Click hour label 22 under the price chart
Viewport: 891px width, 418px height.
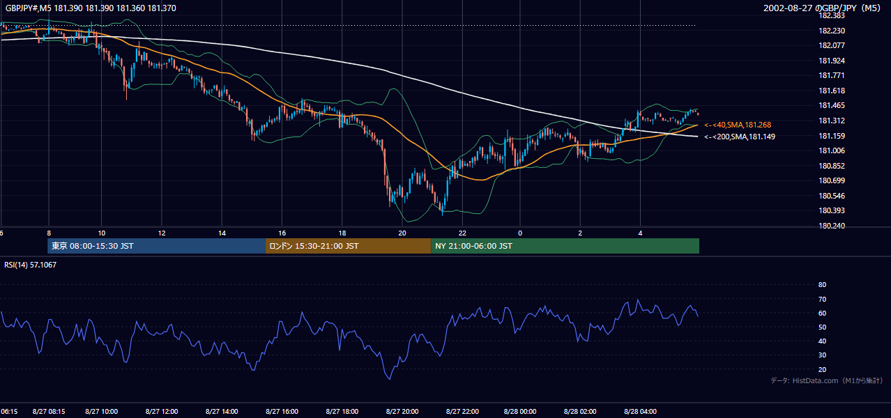click(x=462, y=233)
